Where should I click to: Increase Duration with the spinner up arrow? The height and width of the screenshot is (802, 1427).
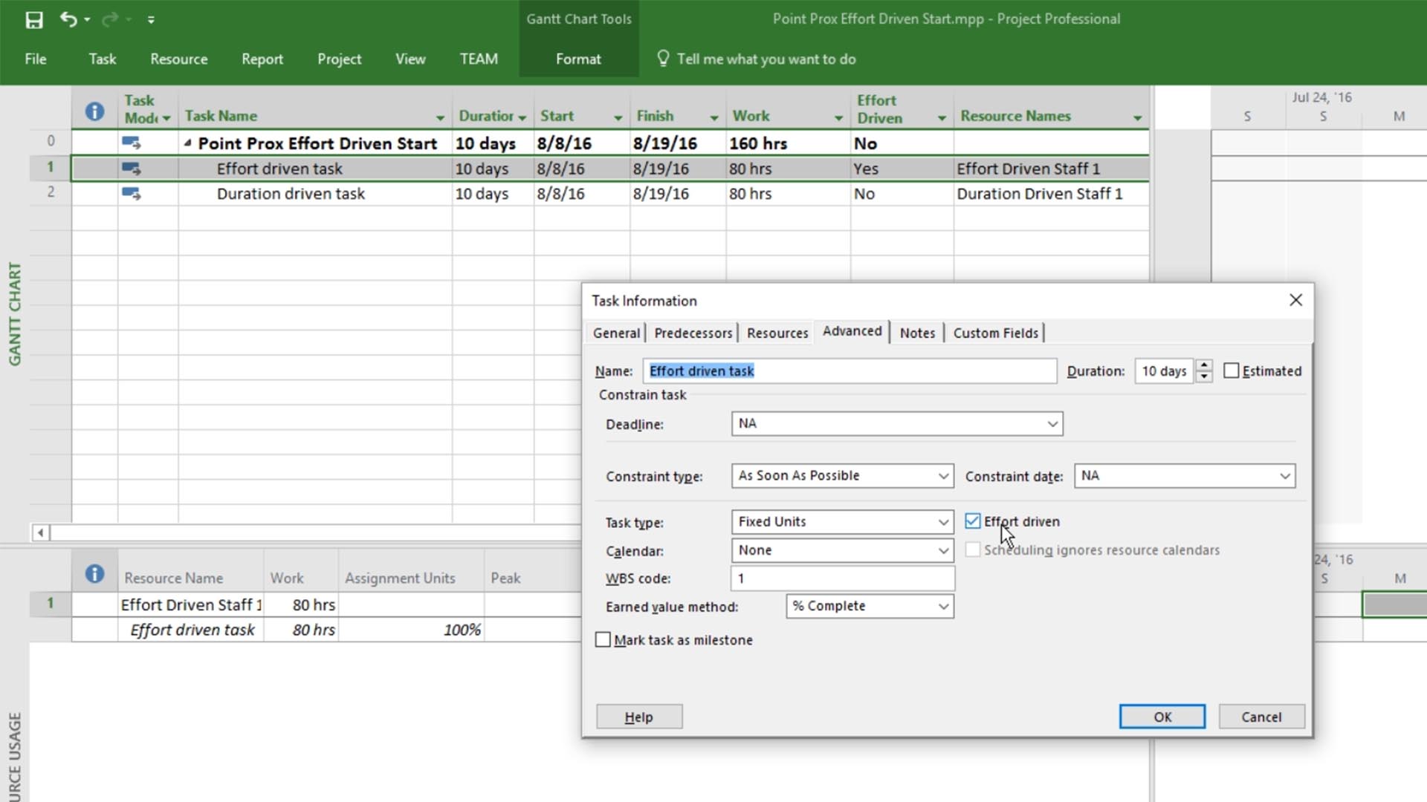1204,365
